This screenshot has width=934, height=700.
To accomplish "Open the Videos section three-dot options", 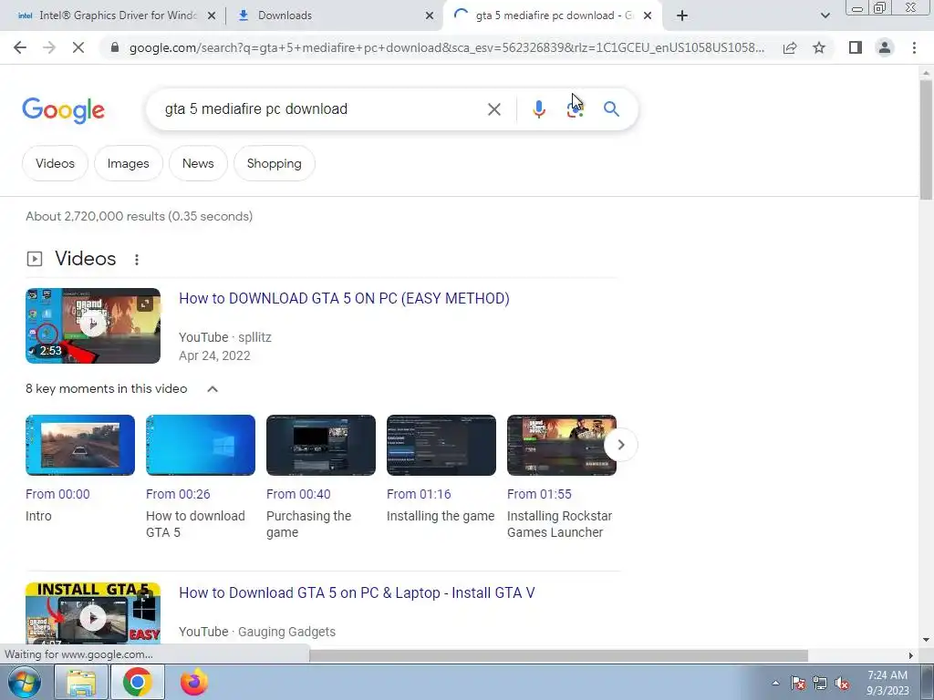I will point(137,260).
